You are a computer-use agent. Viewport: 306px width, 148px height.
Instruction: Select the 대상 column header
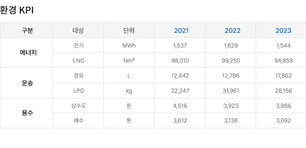point(78,31)
